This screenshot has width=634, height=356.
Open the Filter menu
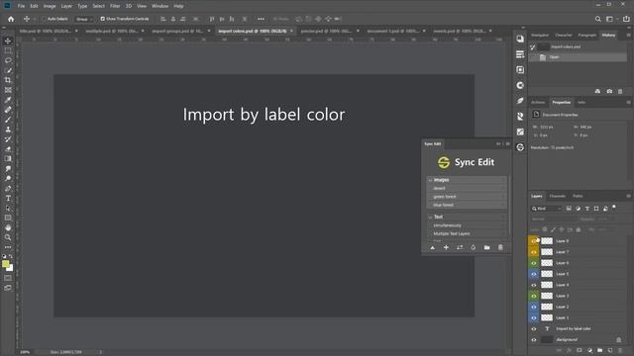115,6
